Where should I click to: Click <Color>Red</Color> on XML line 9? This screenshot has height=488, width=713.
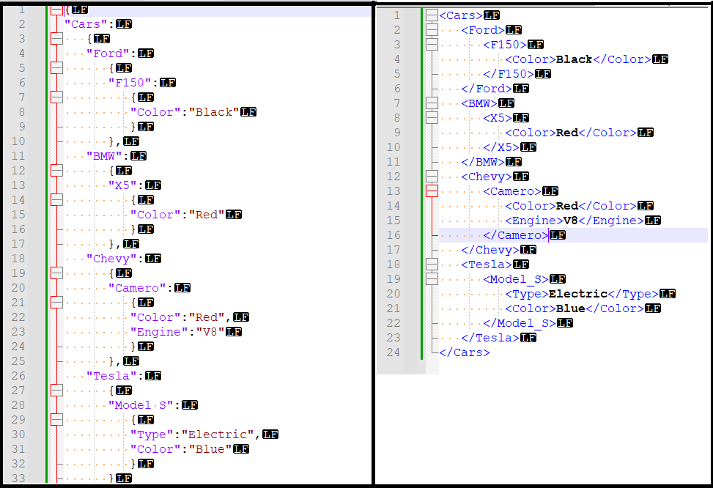click(x=571, y=133)
